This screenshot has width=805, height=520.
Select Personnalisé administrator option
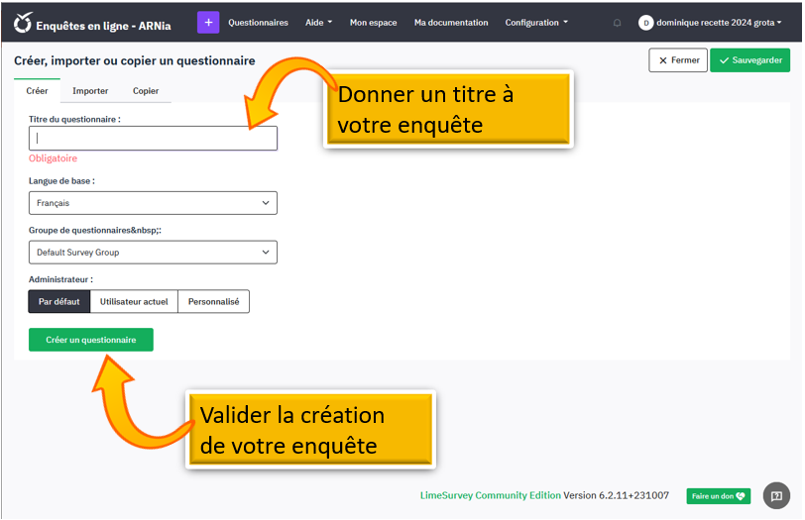(x=213, y=301)
